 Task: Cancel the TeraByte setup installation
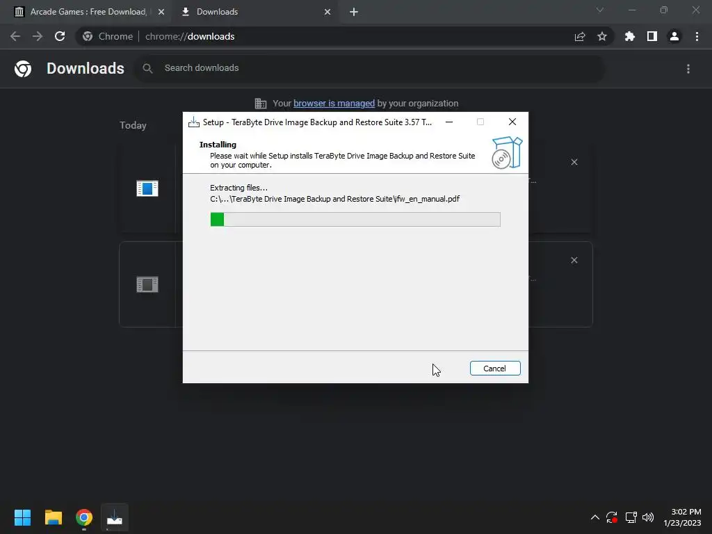pyautogui.click(x=495, y=369)
